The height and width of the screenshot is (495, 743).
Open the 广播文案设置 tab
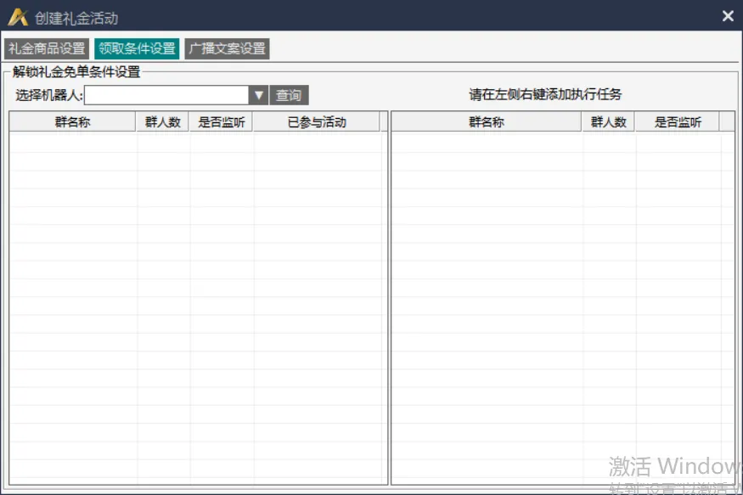(x=227, y=48)
